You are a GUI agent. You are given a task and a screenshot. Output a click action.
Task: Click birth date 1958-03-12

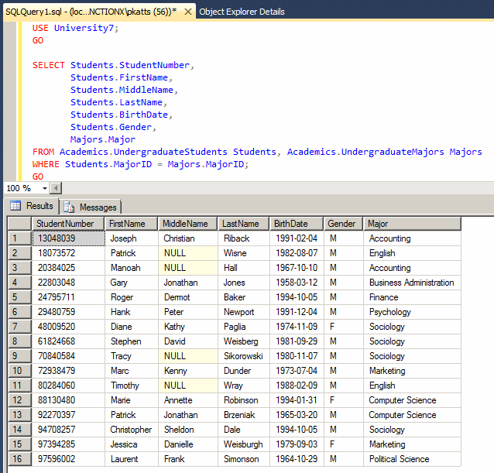point(297,283)
